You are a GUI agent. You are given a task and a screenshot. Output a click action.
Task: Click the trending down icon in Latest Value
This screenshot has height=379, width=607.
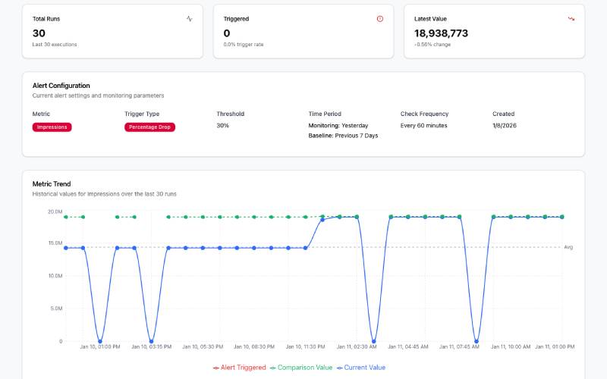(x=571, y=19)
